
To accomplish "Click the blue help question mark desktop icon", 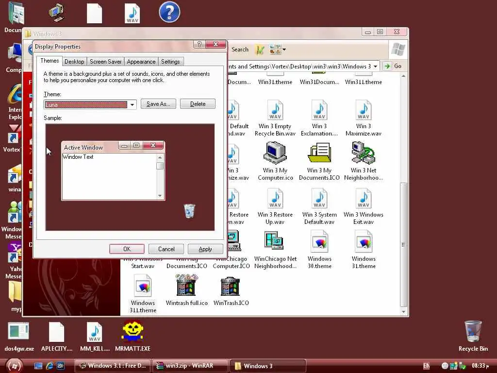I will (169, 12).
